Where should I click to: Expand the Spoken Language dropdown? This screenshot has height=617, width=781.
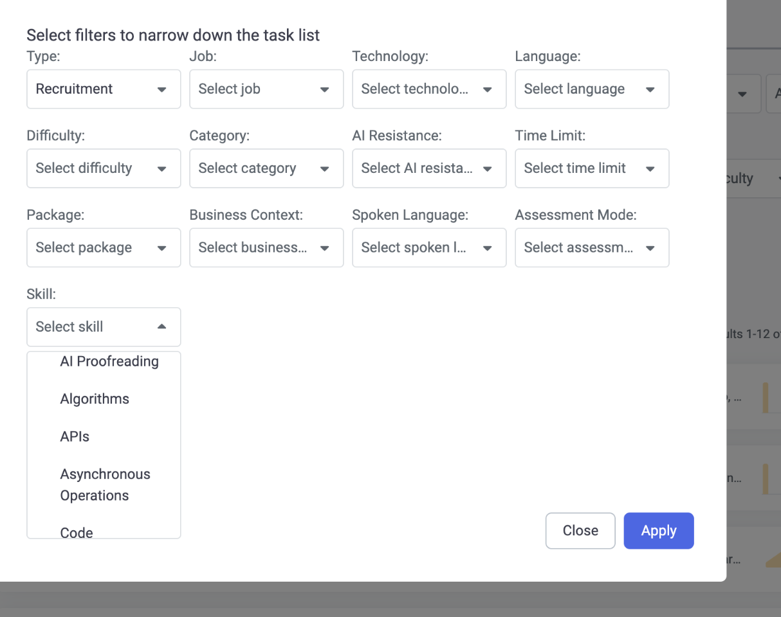coord(428,247)
